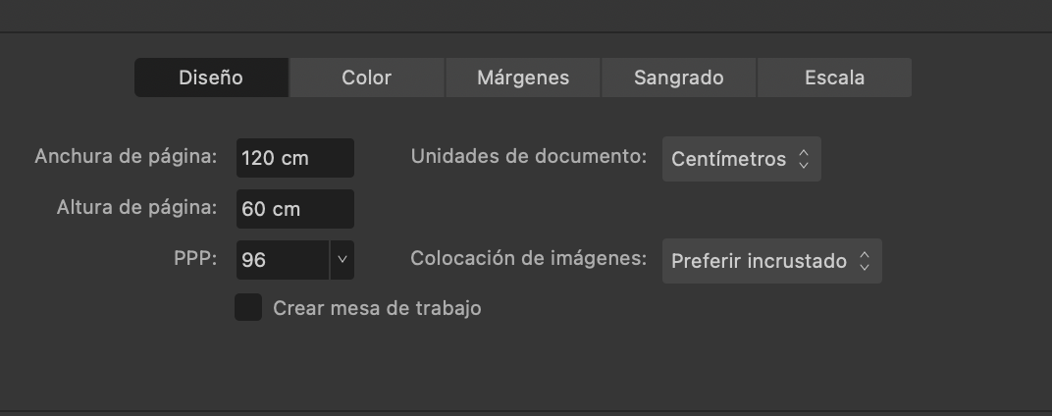Viewport: 1052px width, 416px height.
Task: Select the Sangrado tab
Action: click(x=678, y=78)
